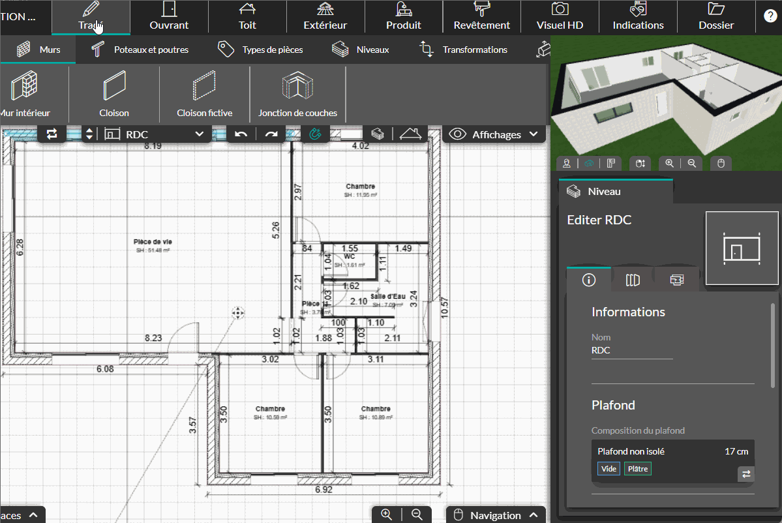Expand the Navigation panel

(x=496, y=515)
